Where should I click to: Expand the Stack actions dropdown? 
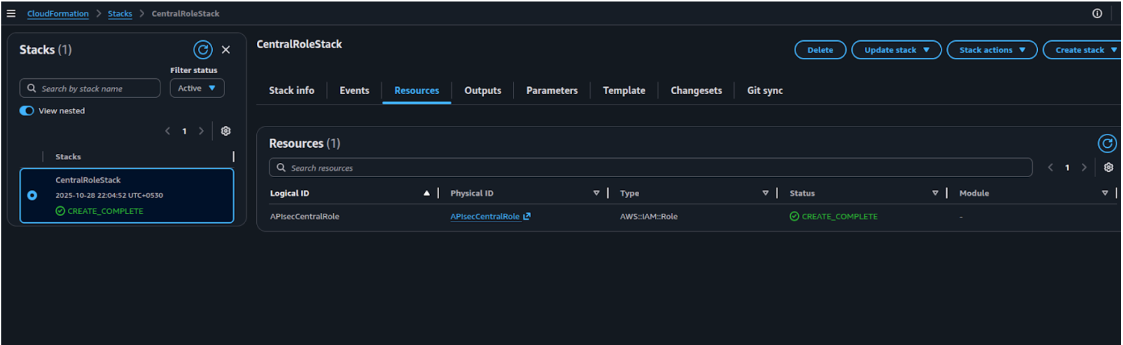point(991,50)
